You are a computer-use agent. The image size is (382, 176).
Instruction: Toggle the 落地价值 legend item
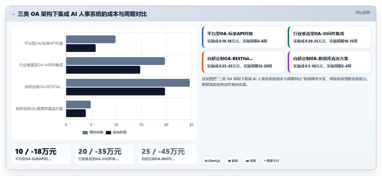point(116,132)
